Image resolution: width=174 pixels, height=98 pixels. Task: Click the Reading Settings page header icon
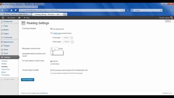click(23, 23)
